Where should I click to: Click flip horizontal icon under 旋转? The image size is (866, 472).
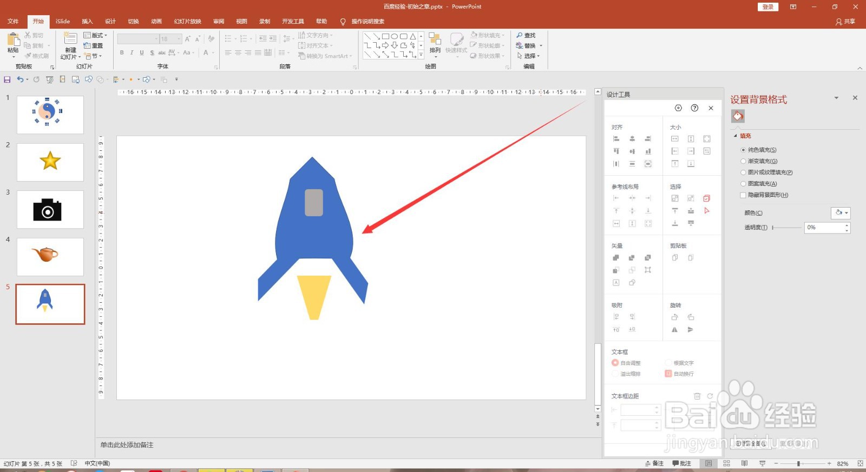675,330
